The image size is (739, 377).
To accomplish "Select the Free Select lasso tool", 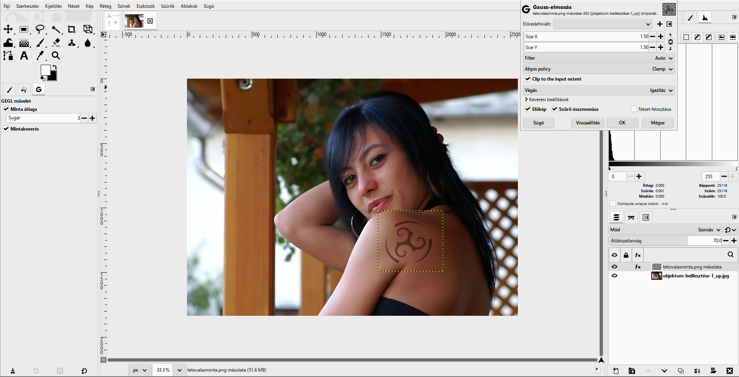I will pos(40,29).
